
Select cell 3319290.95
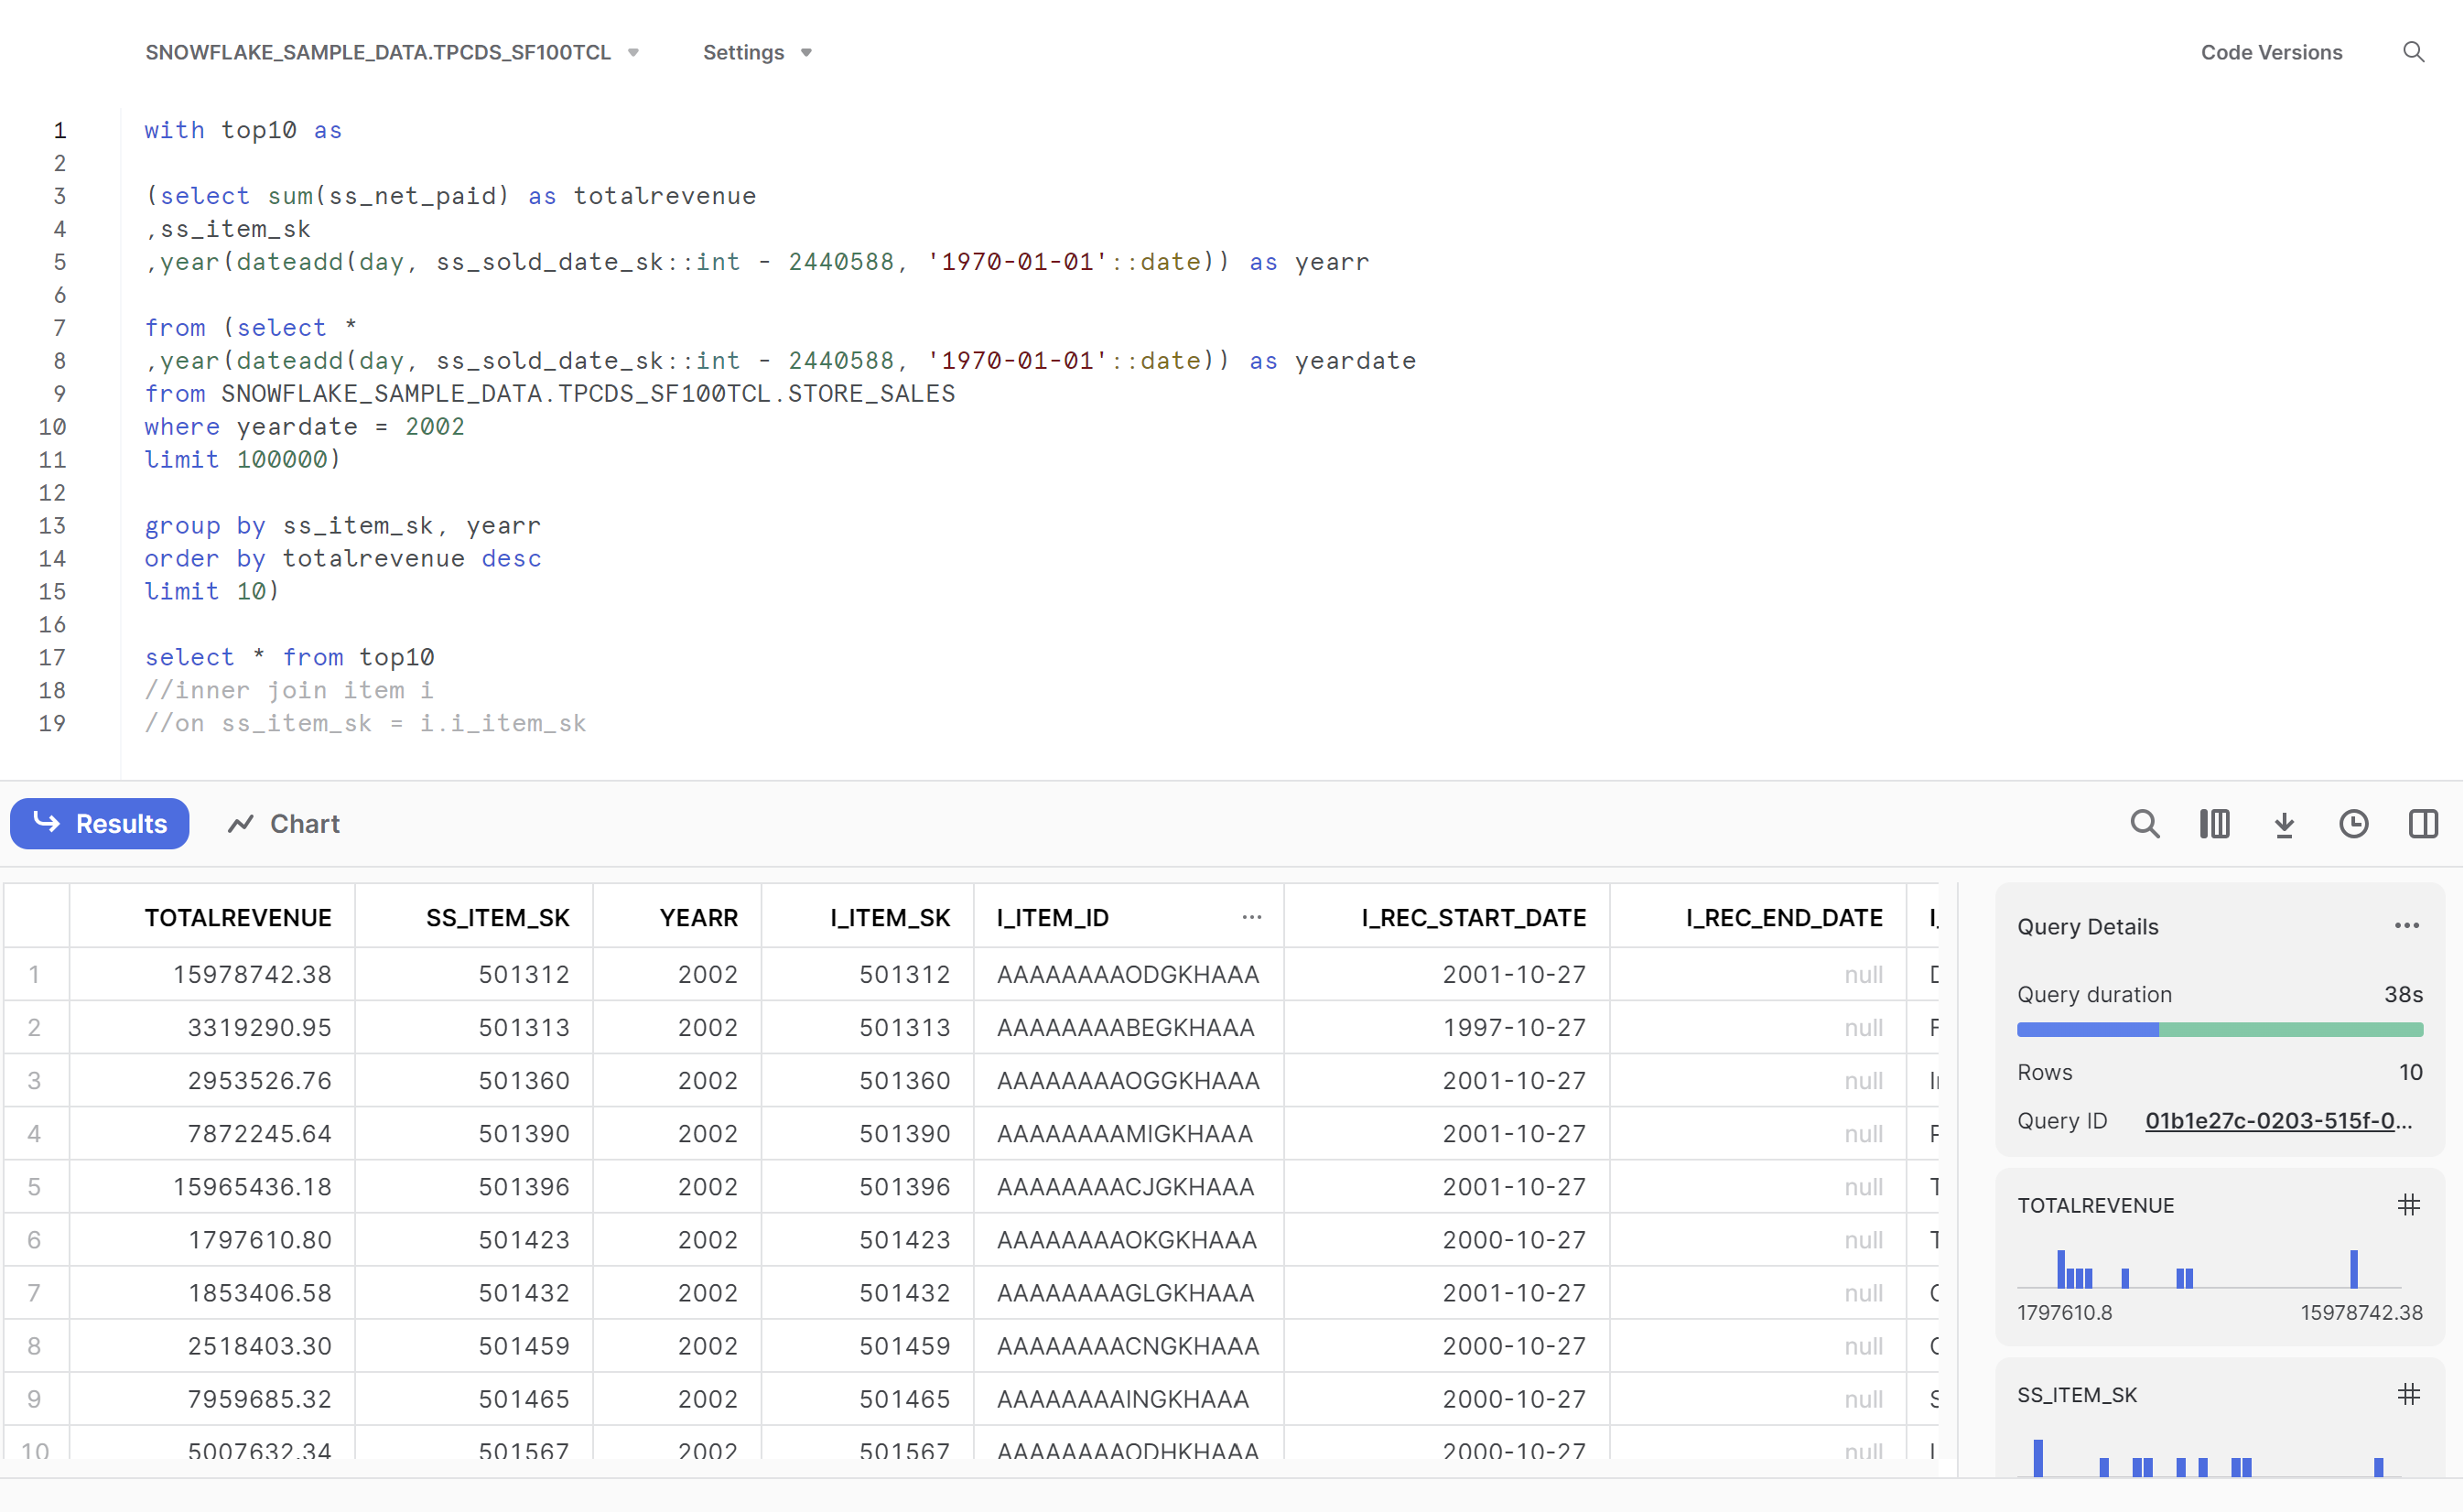[x=212, y=1028]
